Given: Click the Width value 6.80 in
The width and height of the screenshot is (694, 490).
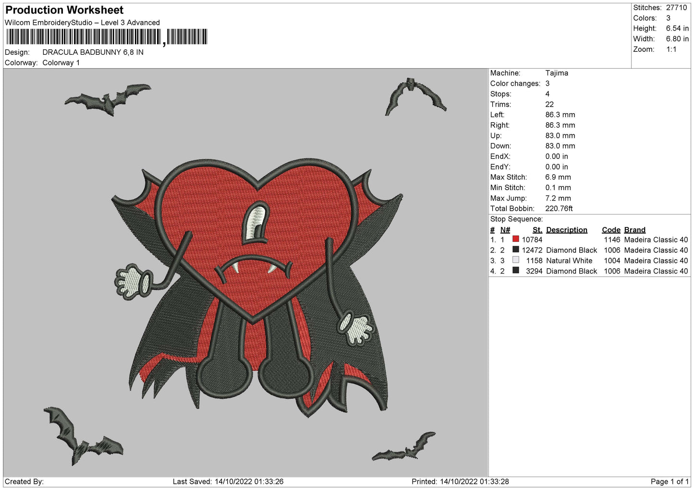Looking at the screenshot, I should (677, 39).
